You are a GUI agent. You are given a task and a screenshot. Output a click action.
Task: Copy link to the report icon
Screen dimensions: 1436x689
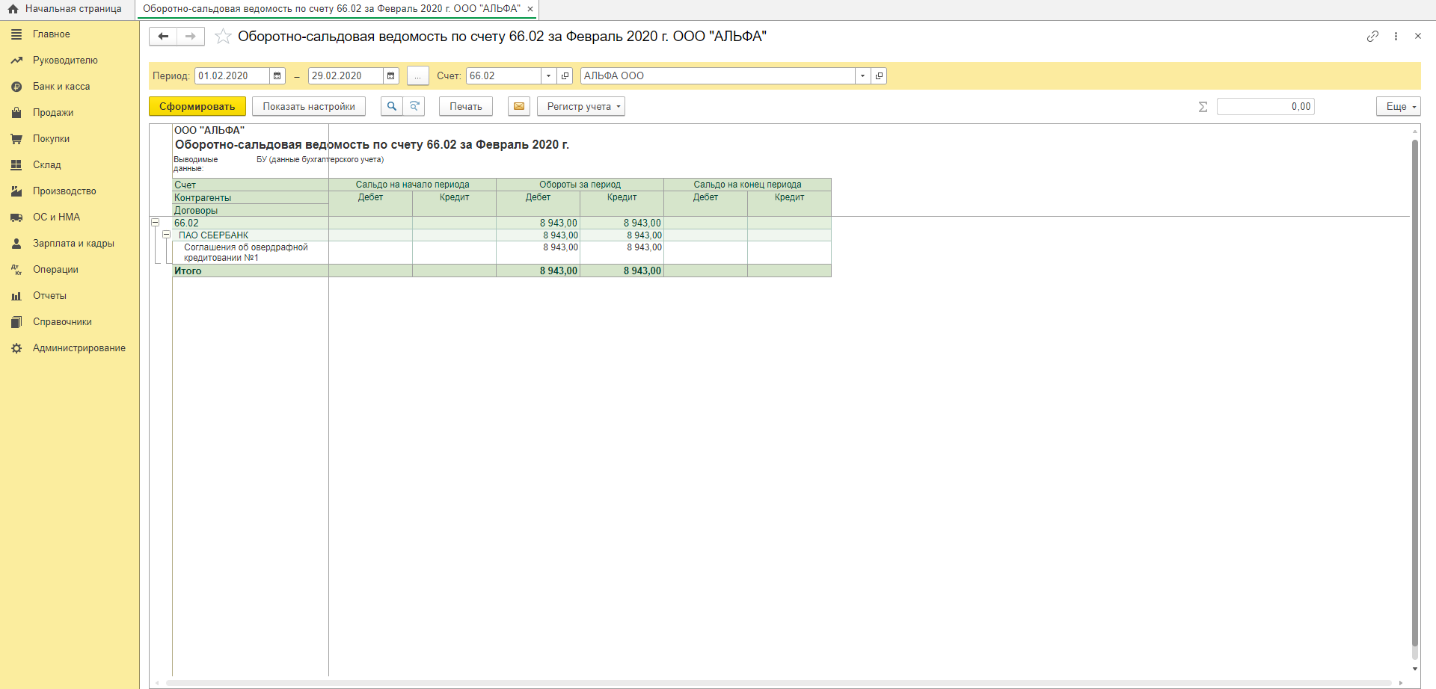(1372, 36)
